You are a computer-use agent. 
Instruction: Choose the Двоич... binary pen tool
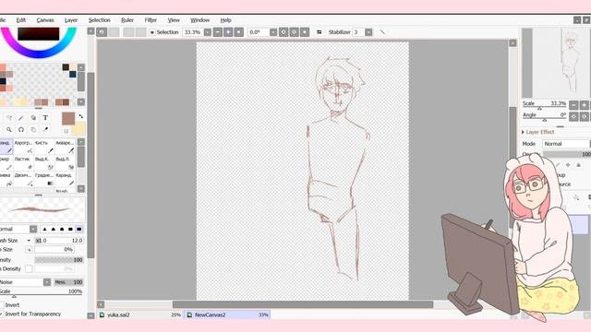pos(24,179)
